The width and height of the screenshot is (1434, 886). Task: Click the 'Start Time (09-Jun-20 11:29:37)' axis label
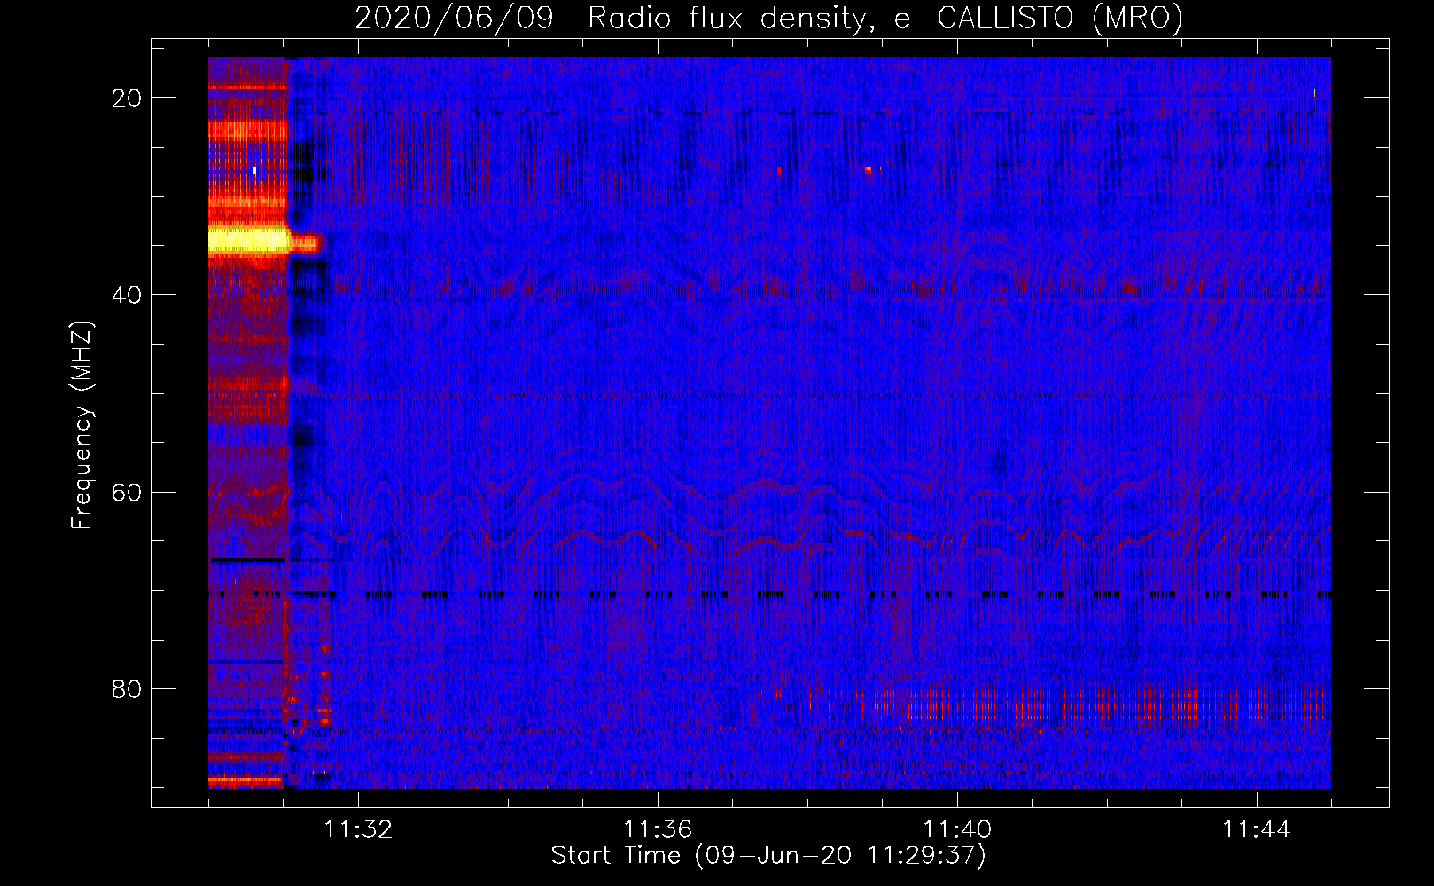[x=768, y=856]
